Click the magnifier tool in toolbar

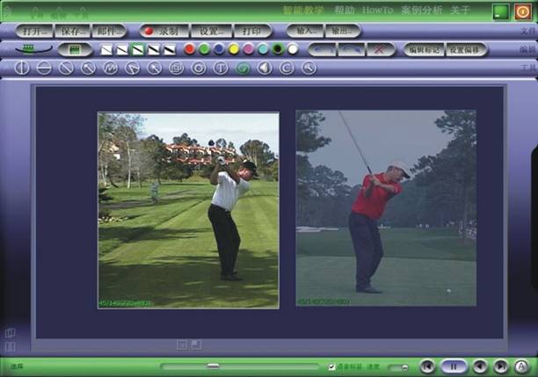coord(309,68)
